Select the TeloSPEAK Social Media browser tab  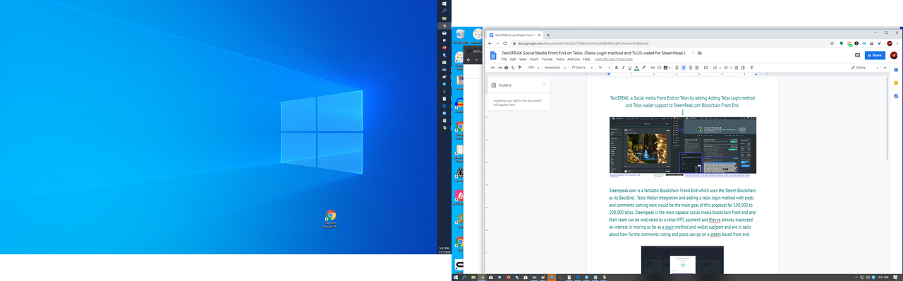coord(514,35)
